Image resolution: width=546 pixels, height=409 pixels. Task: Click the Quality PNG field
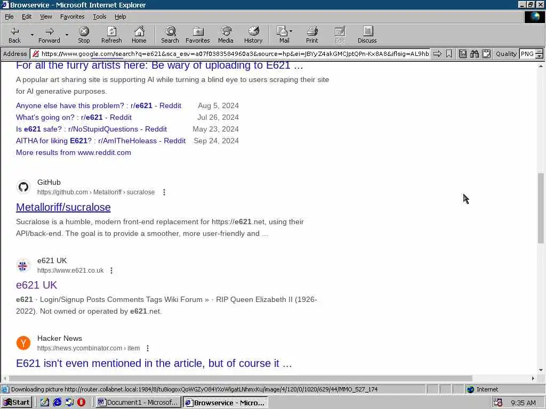click(x=527, y=54)
